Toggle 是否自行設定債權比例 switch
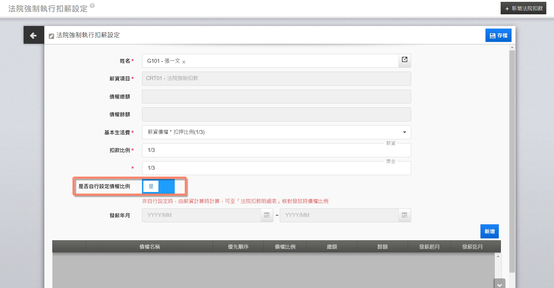Image resolution: width=554 pixels, height=288 pixels. pyautogui.click(x=158, y=186)
